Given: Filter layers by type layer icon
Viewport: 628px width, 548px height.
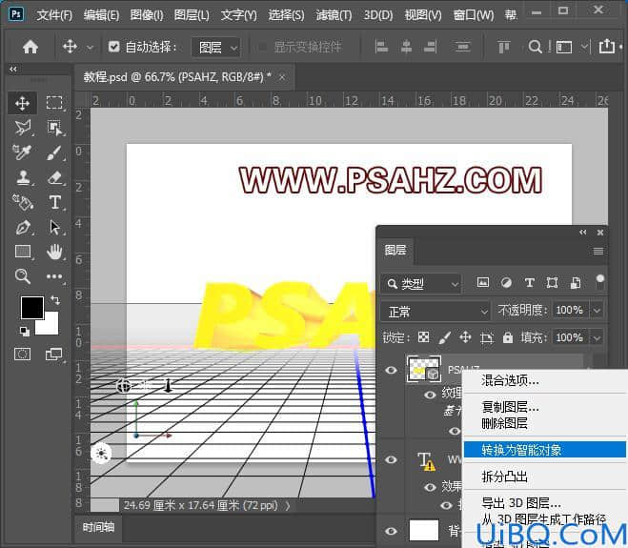Looking at the screenshot, I should (x=530, y=283).
